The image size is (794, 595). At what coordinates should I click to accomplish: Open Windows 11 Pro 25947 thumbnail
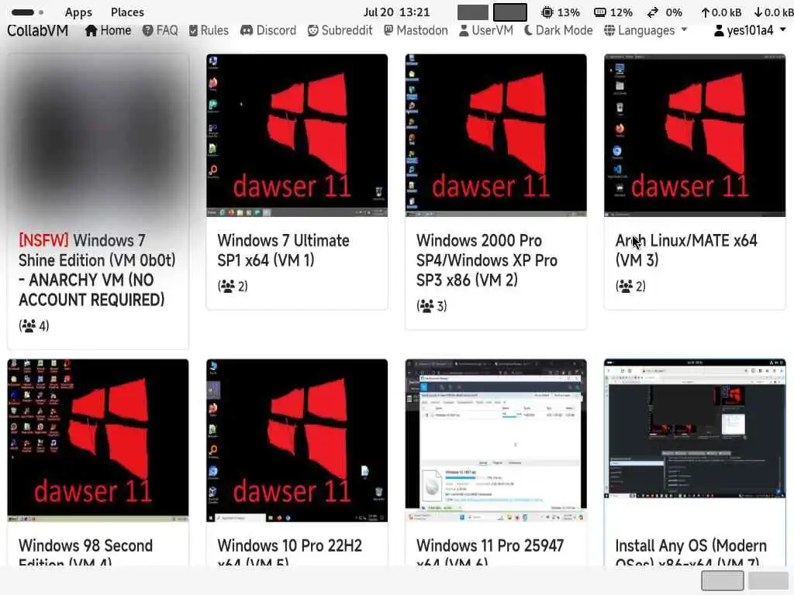tap(495, 441)
